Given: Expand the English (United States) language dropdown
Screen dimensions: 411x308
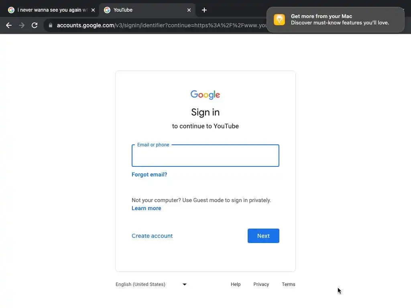Looking at the screenshot, I should [151, 284].
